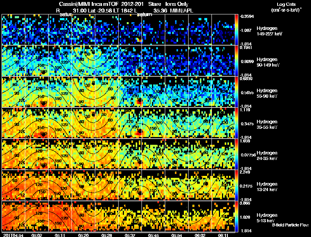
Task: Click the color bar beside 55-90 keV row
Action: 236,92
